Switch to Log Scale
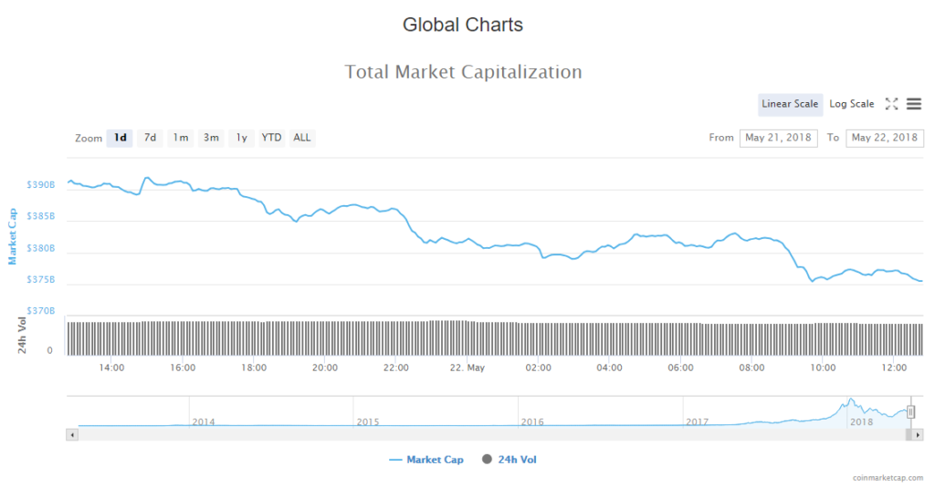This screenshot has height=487, width=935. point(851,104)
